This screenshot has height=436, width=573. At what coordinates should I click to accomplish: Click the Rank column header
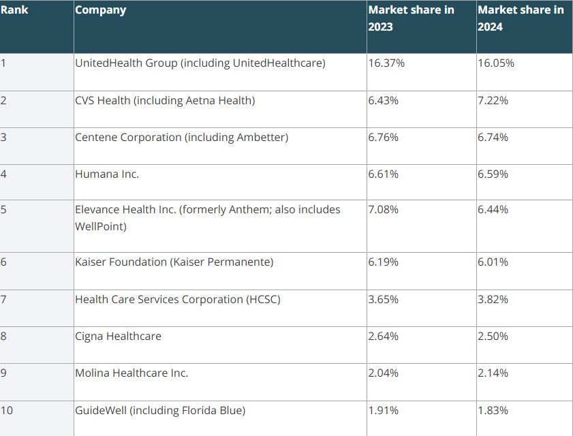pyautogui.click(x=15, y=10)
